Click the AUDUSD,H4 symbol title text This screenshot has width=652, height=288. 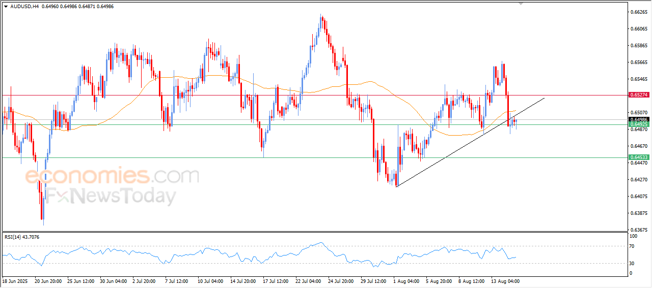click(24, 6)
